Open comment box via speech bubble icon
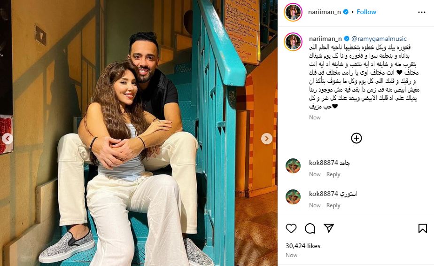 click(x=310, y=228)
